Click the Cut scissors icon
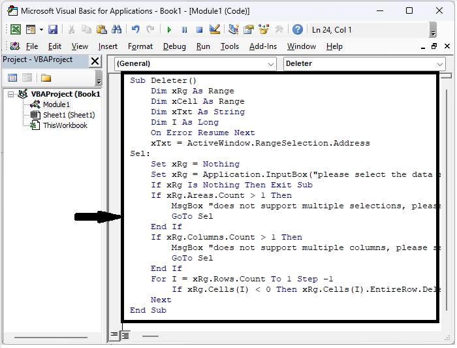 (71, 29)
